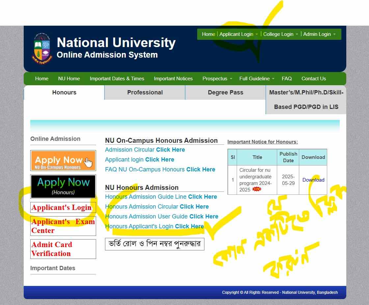Screen dimensions: 369x305
Task: Click the 'NU On-Campus Honours Admission' heading
Action: tap(161, 140)
